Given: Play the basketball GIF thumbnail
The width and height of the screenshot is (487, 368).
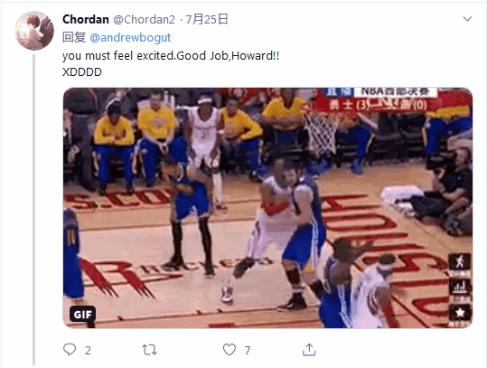Looking at the screenshot, I should [x=267, y=208].
